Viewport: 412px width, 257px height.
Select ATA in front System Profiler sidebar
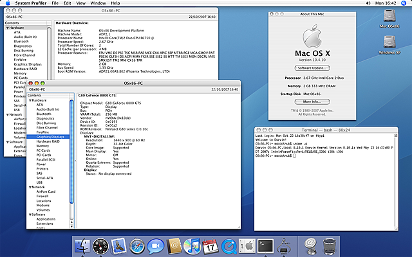pos(40,105)
